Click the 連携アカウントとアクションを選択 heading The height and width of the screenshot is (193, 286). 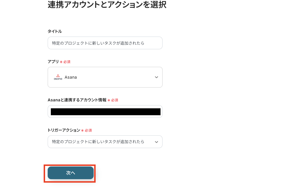tap(107, 5)
